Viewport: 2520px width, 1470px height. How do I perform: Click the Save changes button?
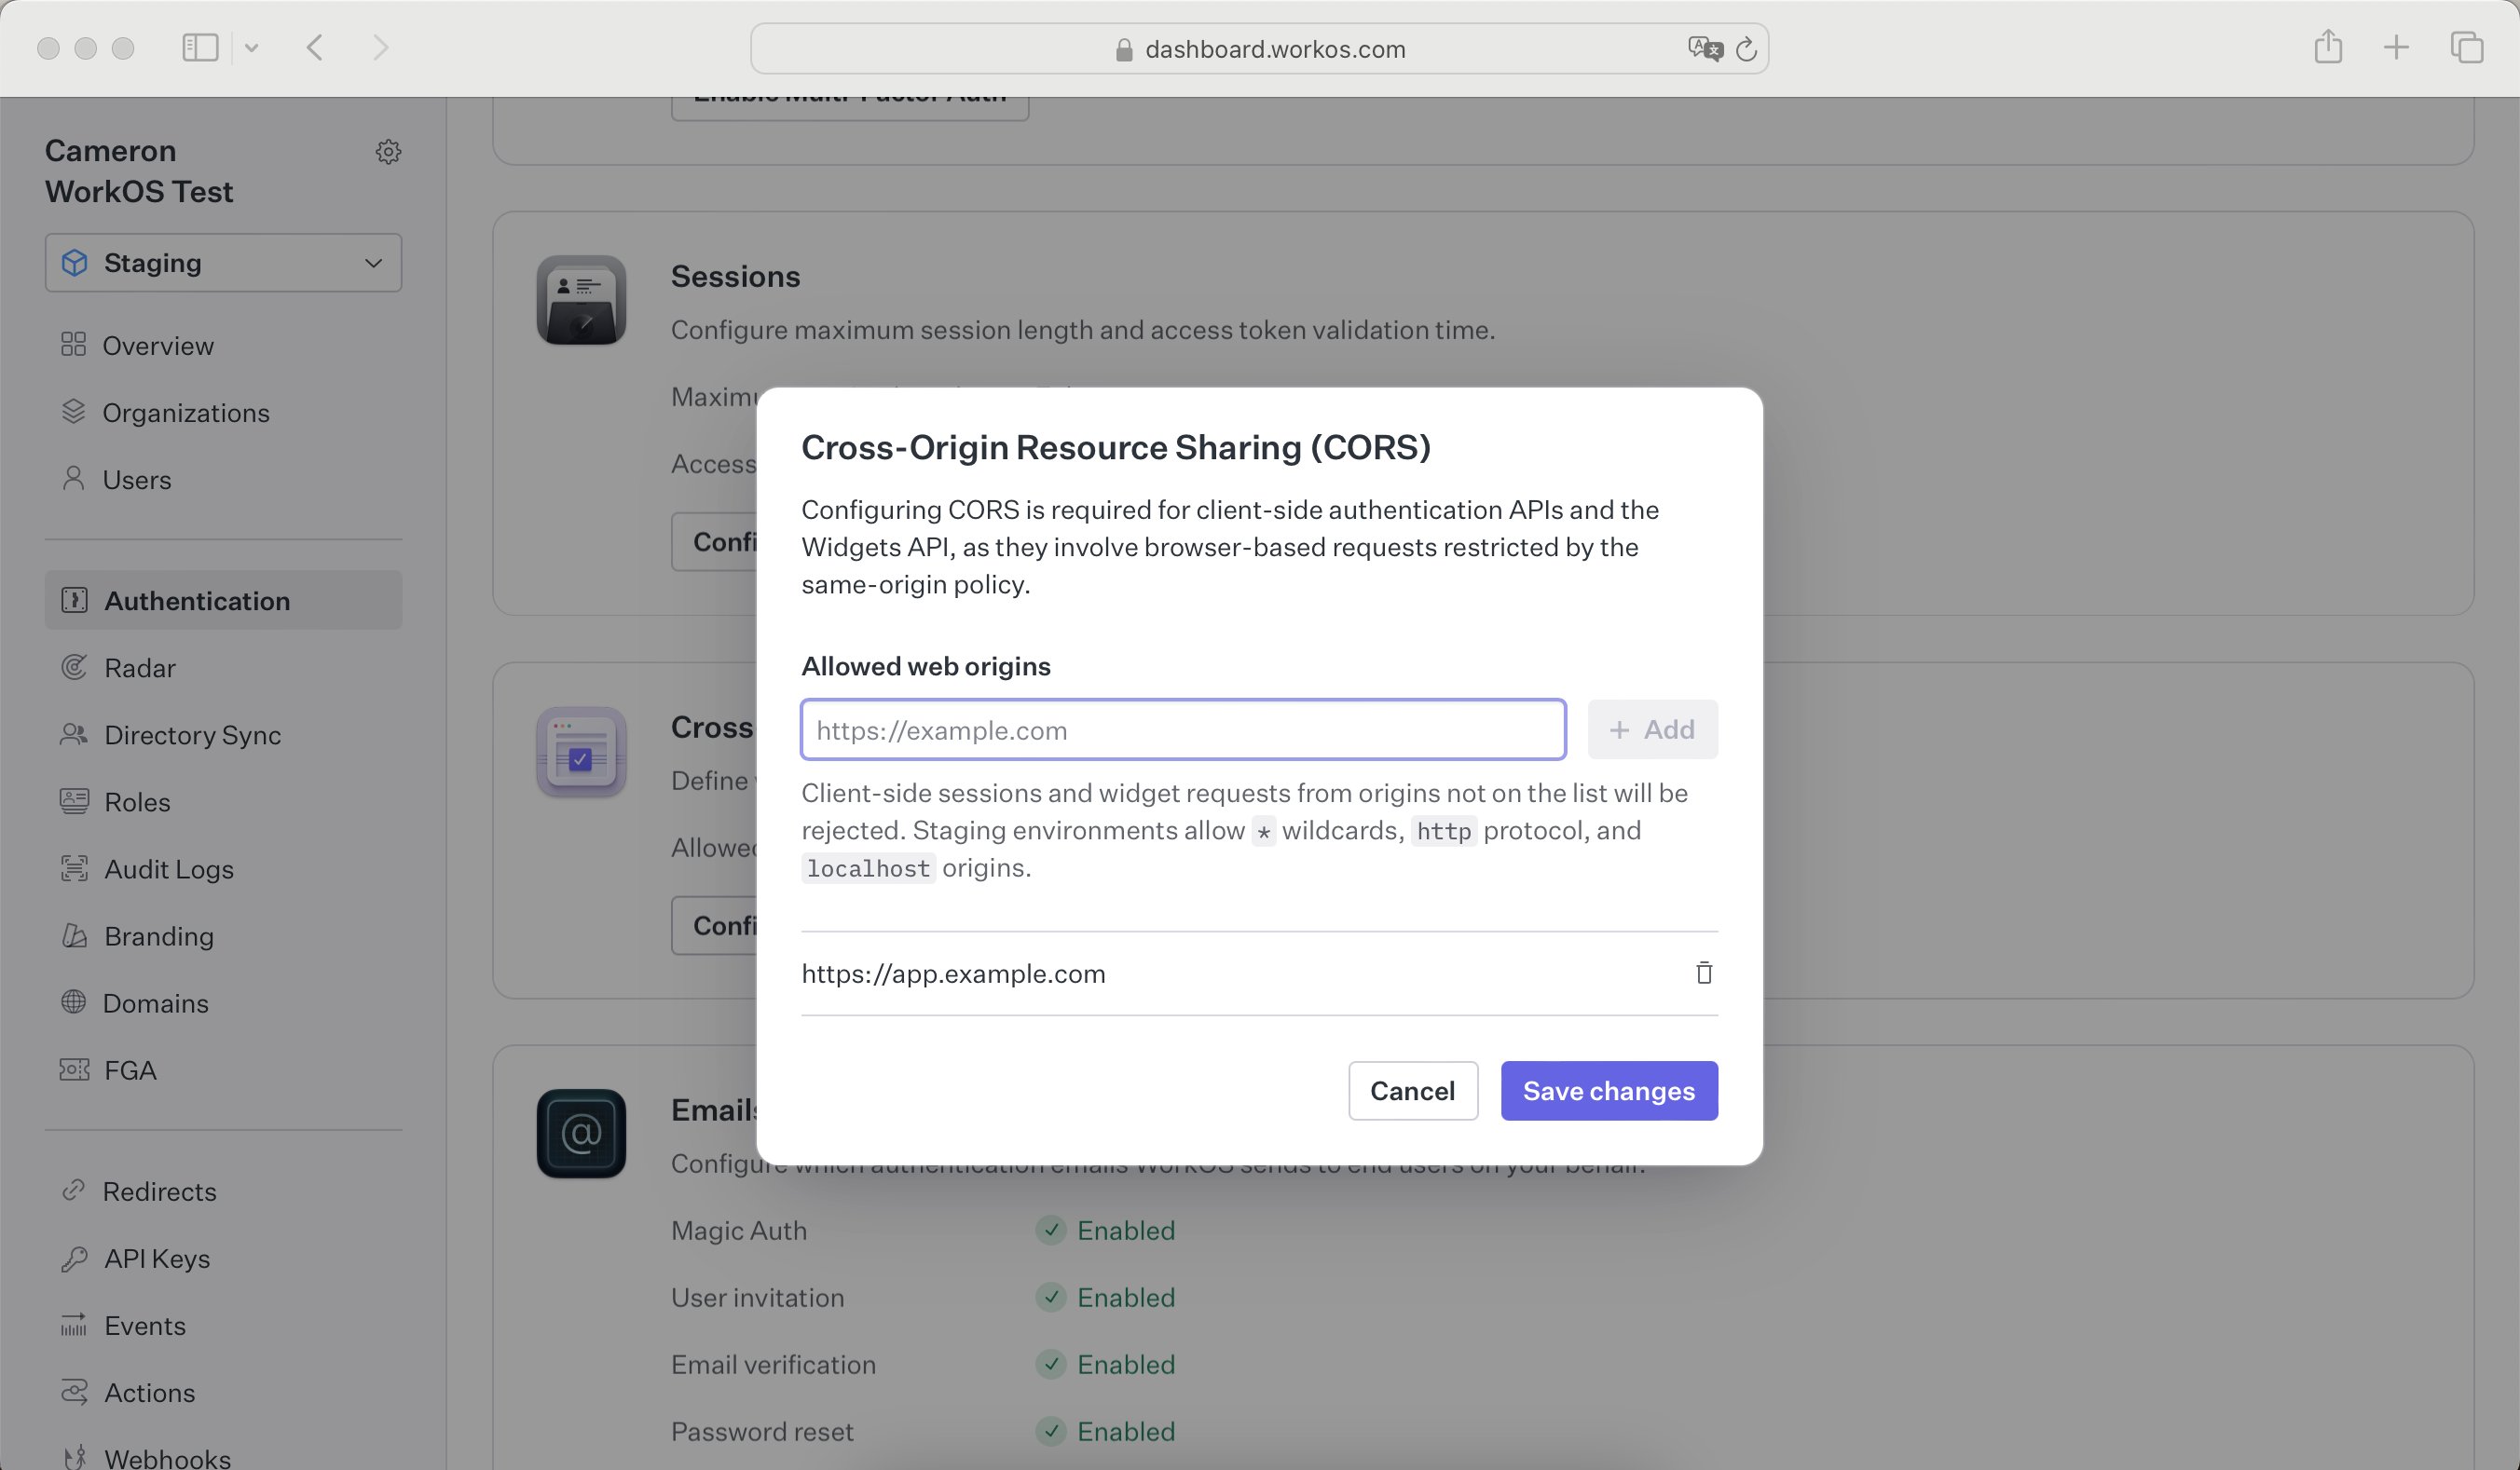1608,1090
